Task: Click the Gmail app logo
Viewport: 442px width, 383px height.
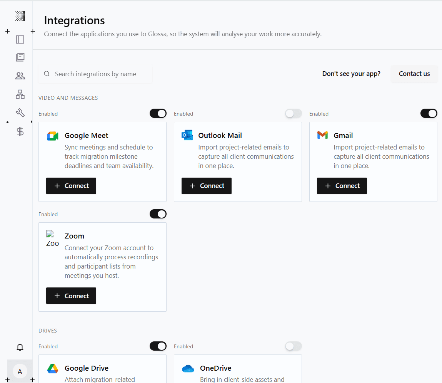Action: (323, 135)
